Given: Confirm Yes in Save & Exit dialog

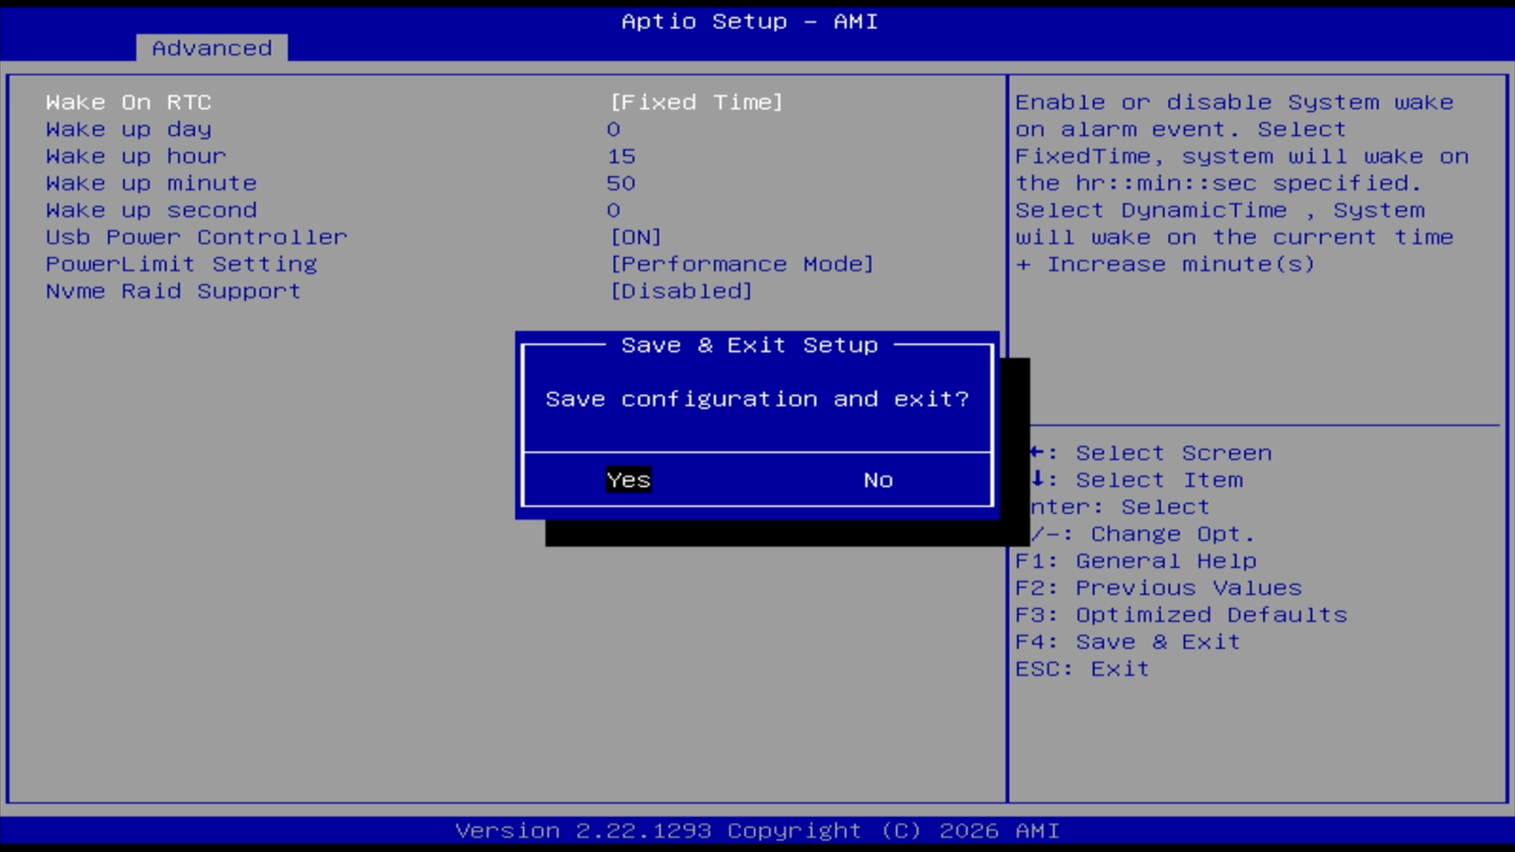Looking at the screenshot, I should 629,480.
